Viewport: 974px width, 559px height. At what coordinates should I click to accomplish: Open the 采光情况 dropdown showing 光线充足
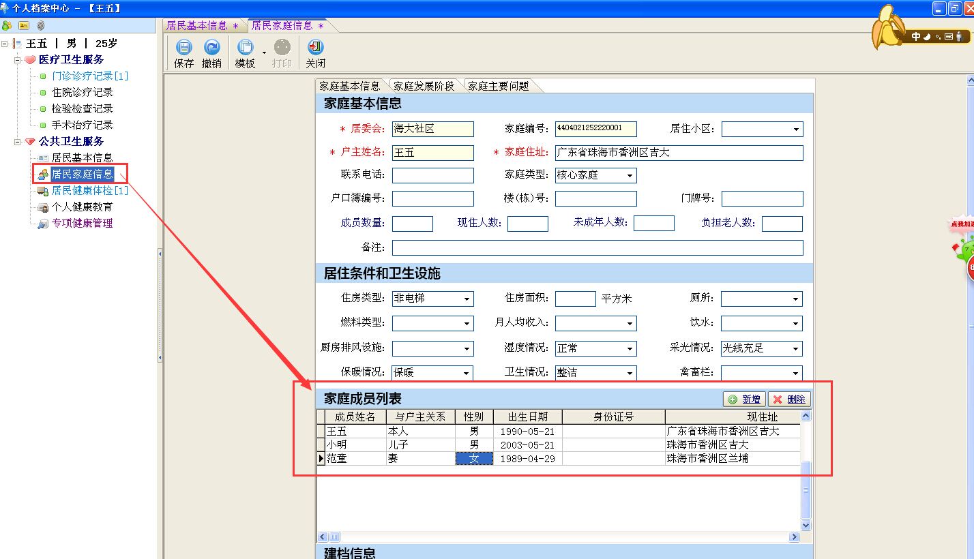point(796,349)
